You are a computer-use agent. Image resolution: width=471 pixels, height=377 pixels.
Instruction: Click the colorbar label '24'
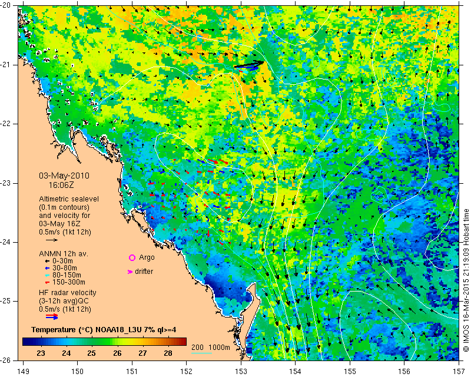point(67,353)
